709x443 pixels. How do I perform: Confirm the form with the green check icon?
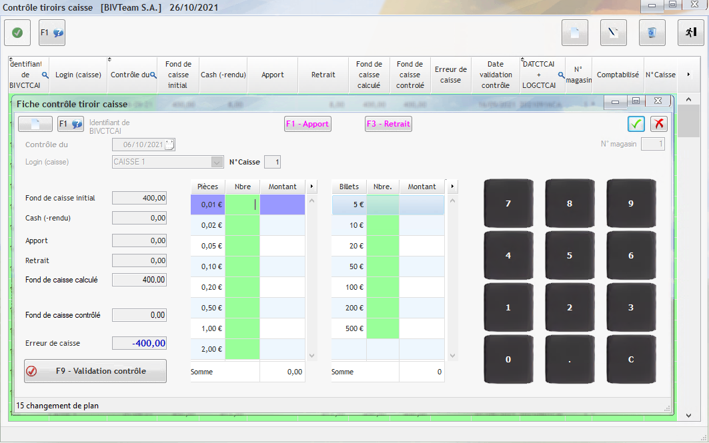click(636, 124)
